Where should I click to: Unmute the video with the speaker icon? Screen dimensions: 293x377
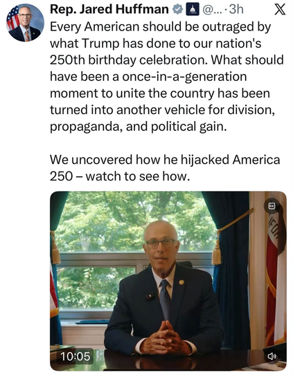click(x=272, y=356)
